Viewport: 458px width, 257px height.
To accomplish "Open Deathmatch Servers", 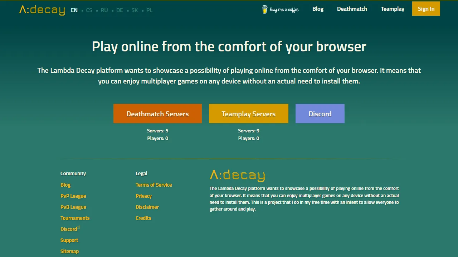I will coord(157,114).
